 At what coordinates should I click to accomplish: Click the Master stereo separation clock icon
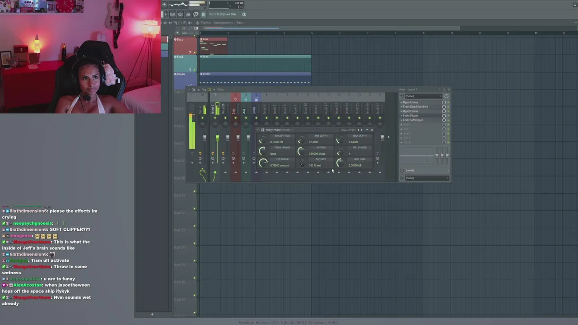[200, 158]
